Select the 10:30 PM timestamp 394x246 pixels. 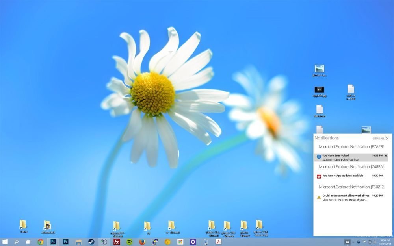(377, 176)
